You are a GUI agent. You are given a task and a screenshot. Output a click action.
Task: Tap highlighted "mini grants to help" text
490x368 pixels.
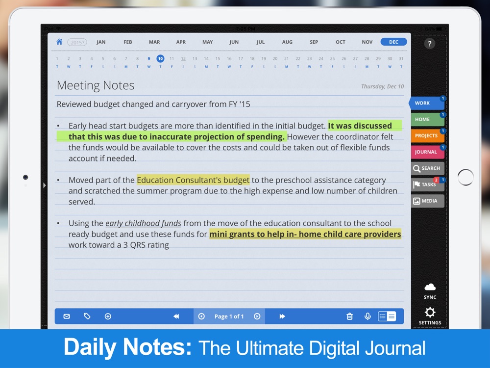click(247, 234)
